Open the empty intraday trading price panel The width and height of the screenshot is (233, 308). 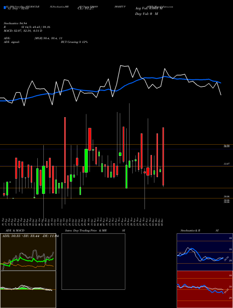[x=93, y=261]
